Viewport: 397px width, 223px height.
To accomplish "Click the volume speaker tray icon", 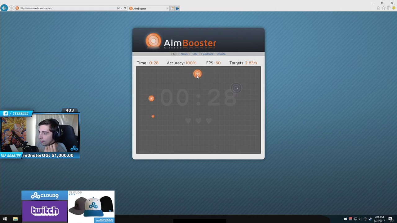I will pos(360,219).
